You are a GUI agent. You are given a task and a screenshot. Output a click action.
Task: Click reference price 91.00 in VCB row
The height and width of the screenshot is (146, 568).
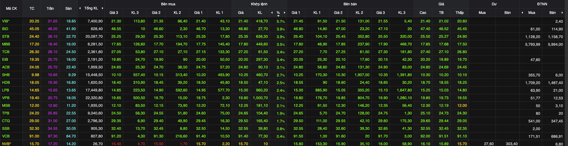click(x=34, y=136)
